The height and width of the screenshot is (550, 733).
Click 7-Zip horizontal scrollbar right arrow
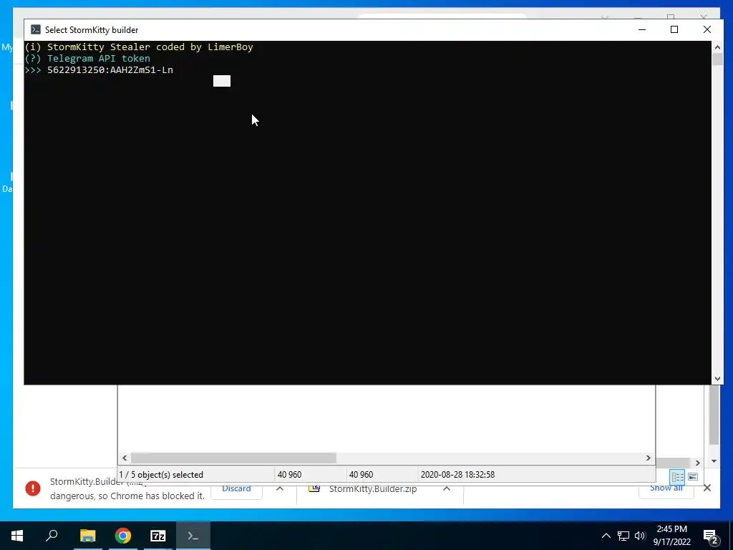click(x=649, y=458)
